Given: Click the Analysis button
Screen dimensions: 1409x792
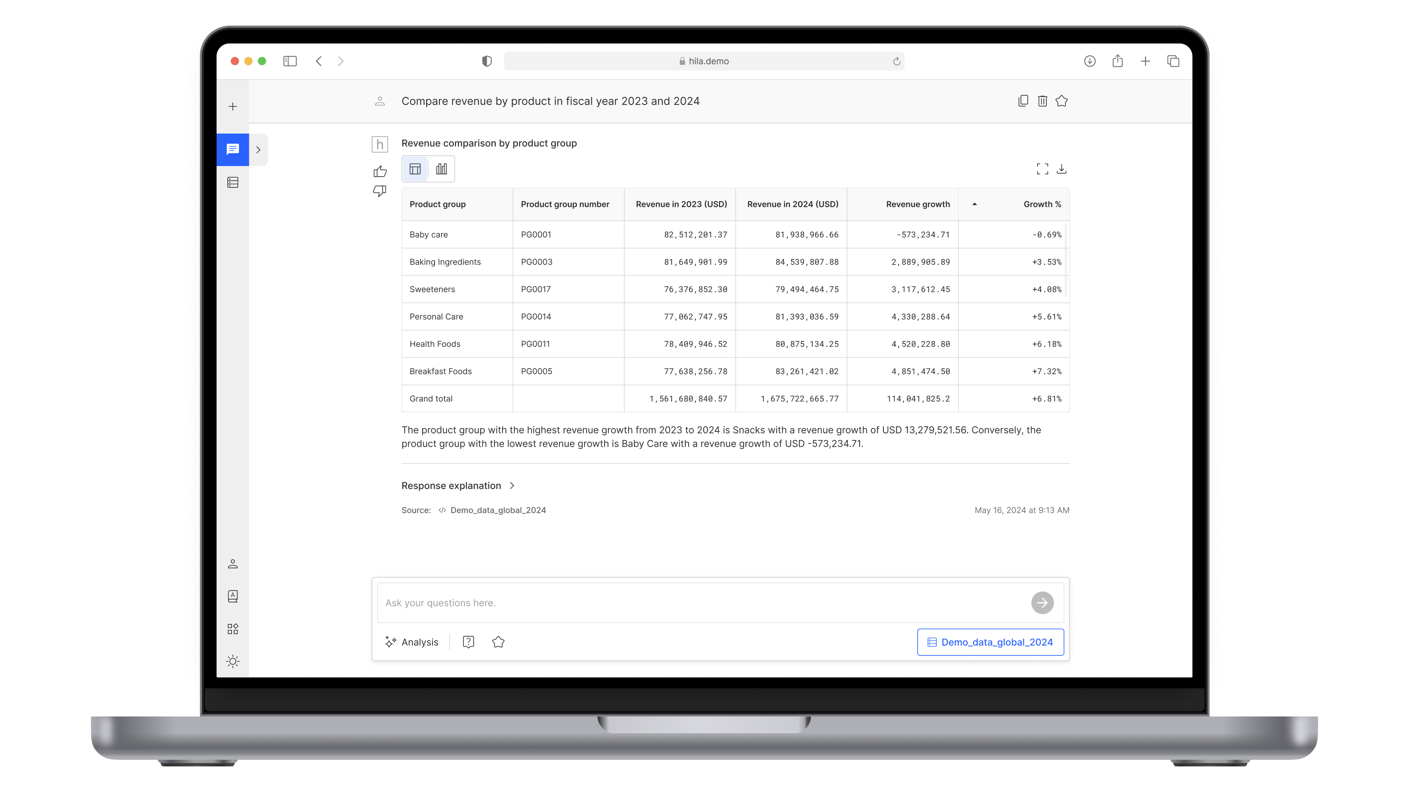Looking at the screenshot, I should (x=412, y=642).
